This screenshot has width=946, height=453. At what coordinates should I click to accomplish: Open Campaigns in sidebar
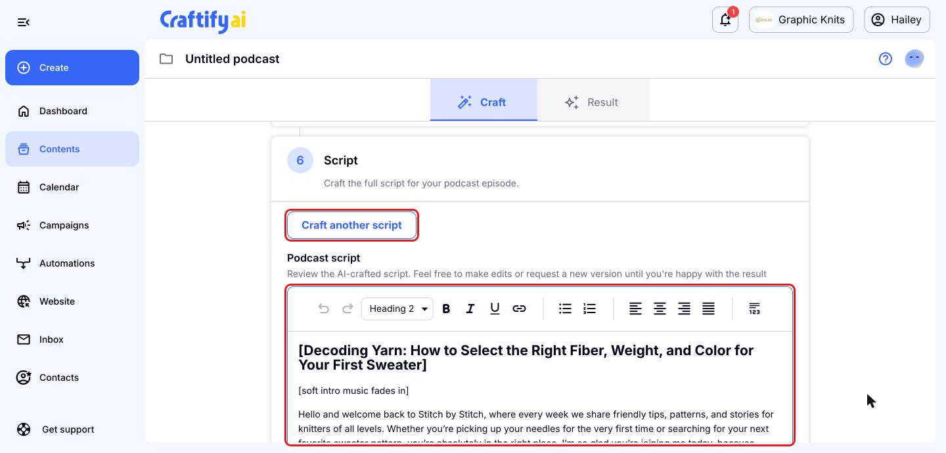[72, 225]
